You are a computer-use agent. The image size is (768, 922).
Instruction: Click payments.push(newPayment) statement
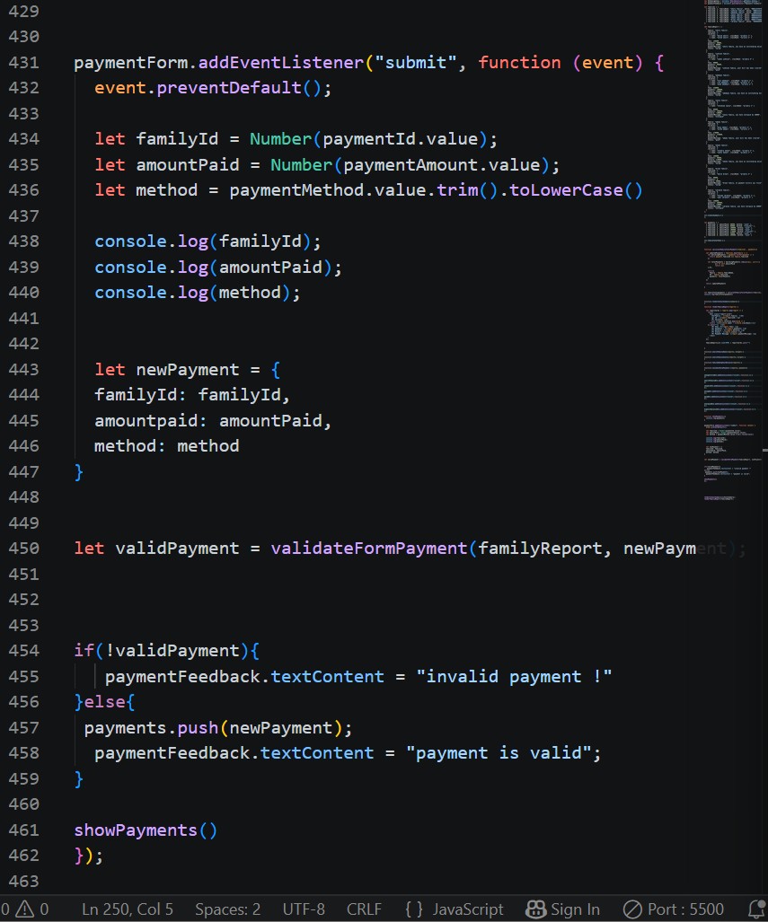tap(217, 728)
